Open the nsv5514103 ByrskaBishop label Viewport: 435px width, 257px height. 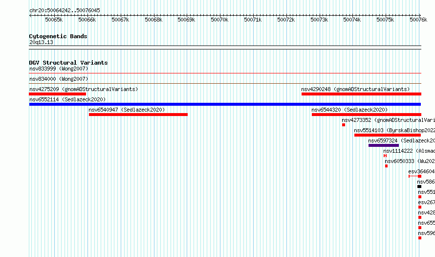tap(394, 130)
